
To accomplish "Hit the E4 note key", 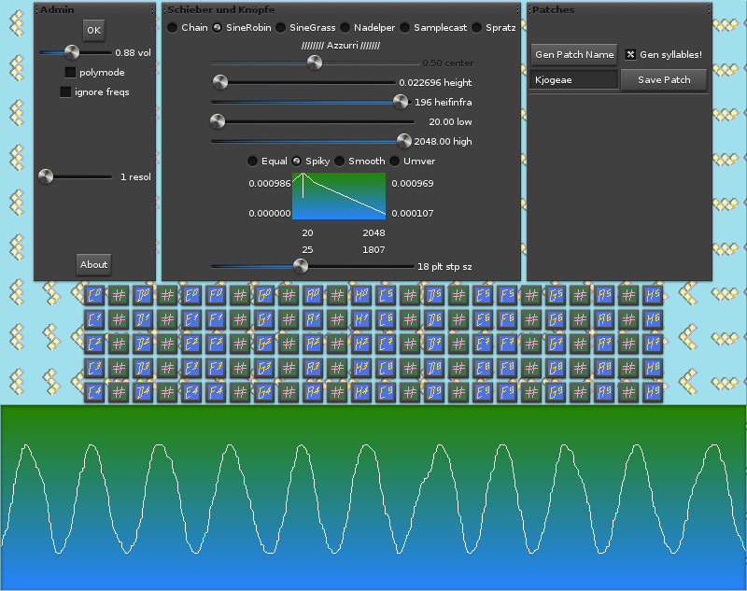I will [191, 391].
